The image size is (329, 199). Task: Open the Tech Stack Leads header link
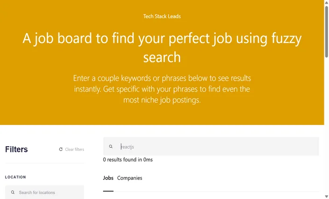tap(162, 16)
